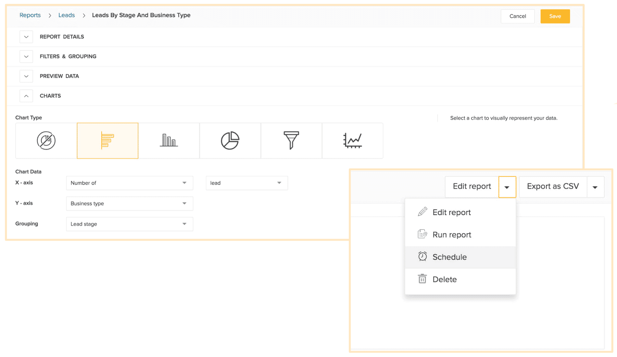Open the Grouping Lead stage dropdown
Image resolution: width=617 pixels, height=357 pixels.
pyautogui.click(x=129, y=224)
